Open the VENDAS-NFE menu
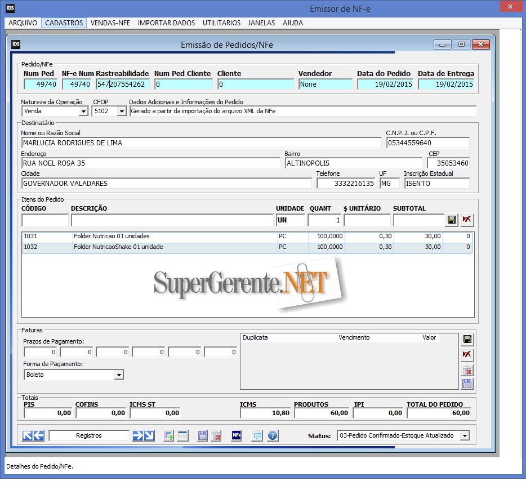526x481 pixels. click(110, 23)
